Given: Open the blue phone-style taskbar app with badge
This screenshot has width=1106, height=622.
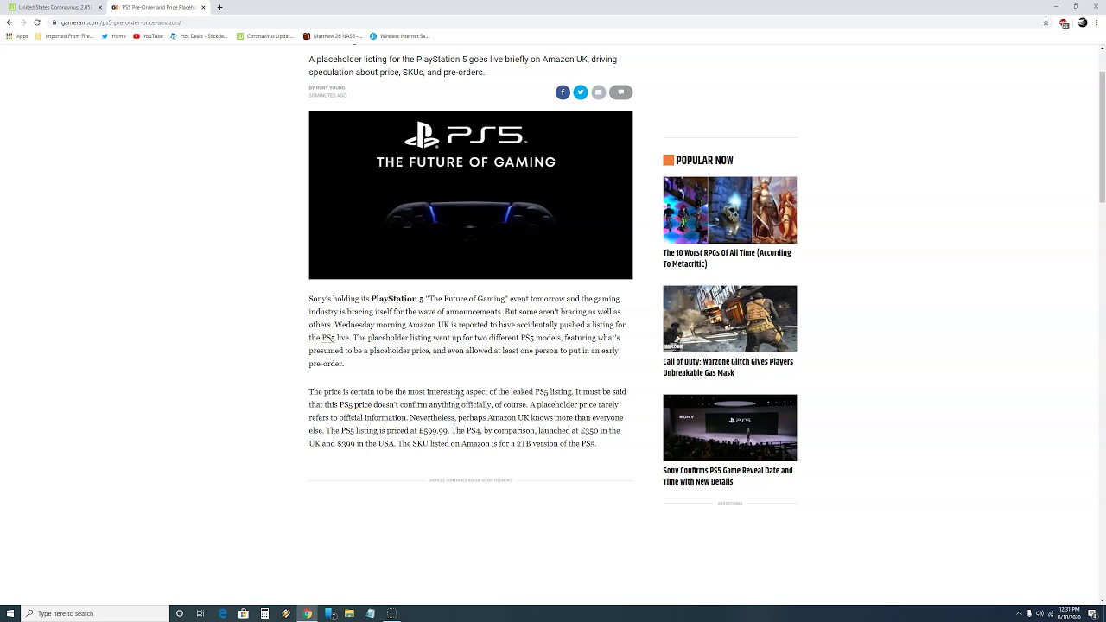Looking at the screenshot, I should [328, 613].
